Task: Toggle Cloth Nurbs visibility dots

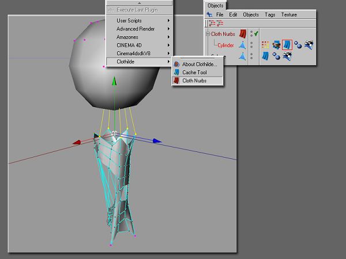Action: [251, 34]
